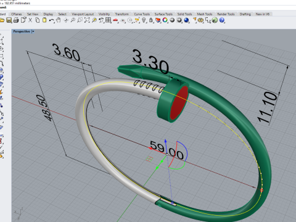Image resolution: width=296 pixels, height=222 pixels.
Task: Click the green gumball Y-axis arrow
Action: coord(158,168)
